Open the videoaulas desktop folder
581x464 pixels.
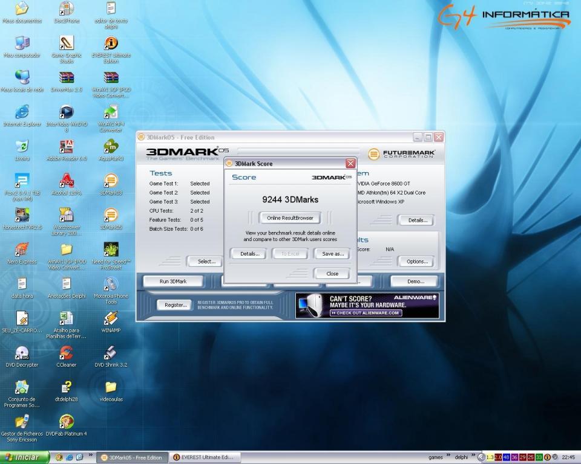click(111, 391)
